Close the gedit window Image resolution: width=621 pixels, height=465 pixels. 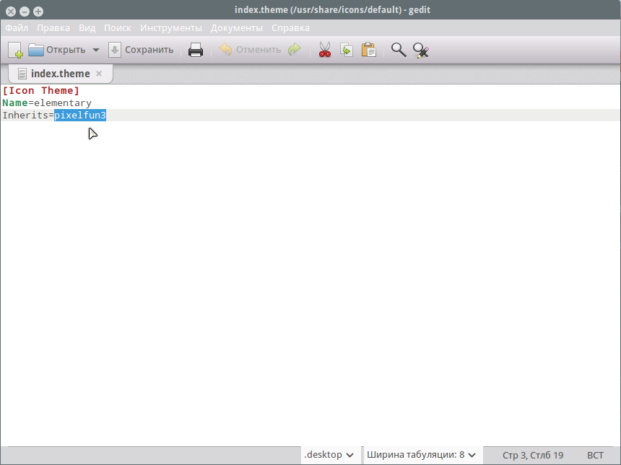11,12
